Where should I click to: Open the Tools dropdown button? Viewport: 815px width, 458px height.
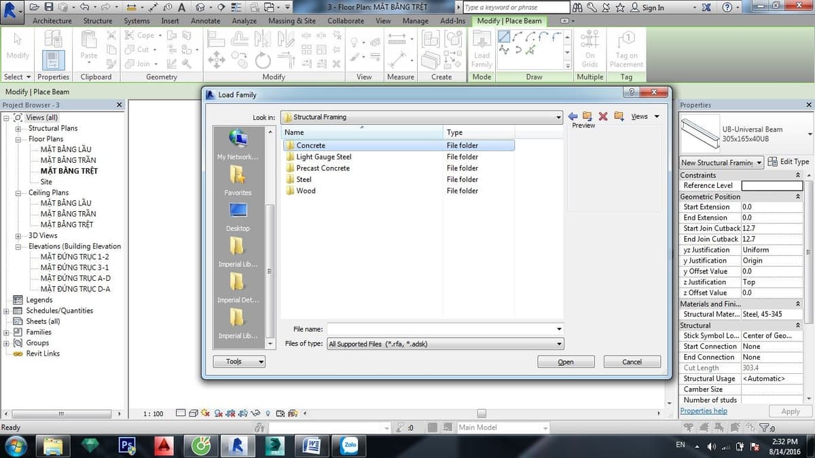(x=239, y=362)
